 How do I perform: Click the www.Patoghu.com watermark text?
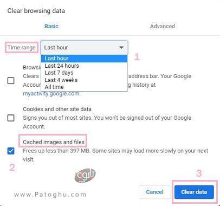click(50, 195)
